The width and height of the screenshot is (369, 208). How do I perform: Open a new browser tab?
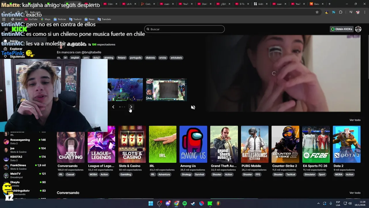330,4
